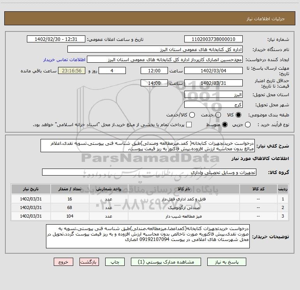The height and width of the screenshot is (290, 300).
Task: Choose متوسط purchase process radio
Action: click(x=225, y=125)
